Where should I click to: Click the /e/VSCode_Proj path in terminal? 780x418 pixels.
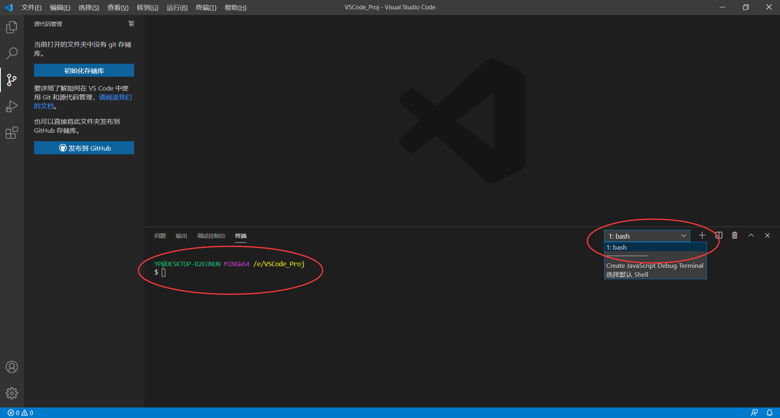pyautogui.click(x=279, y=264)
